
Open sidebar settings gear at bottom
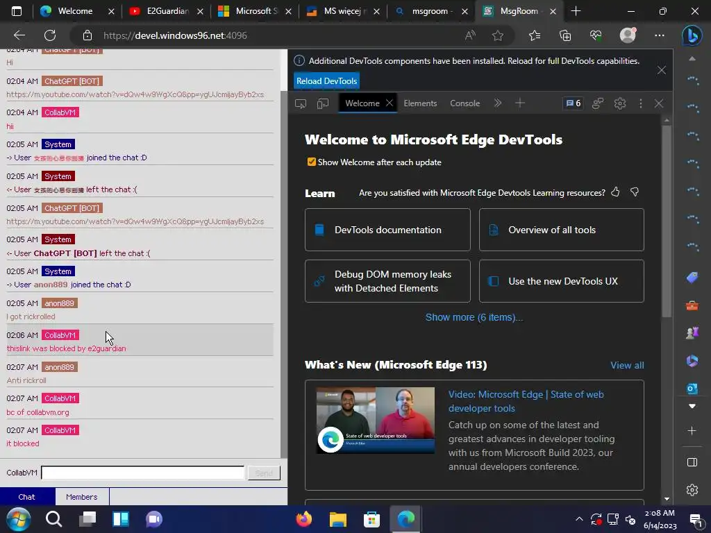[x=692, y=490]
